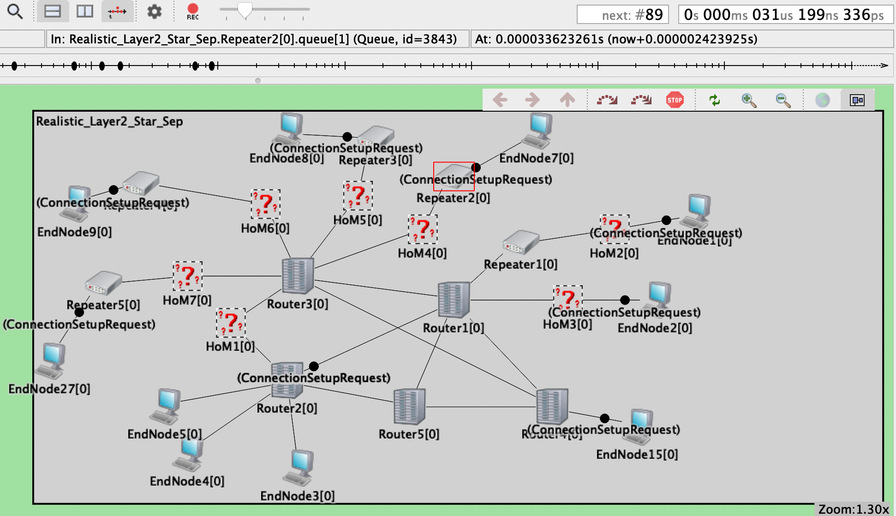The height and width of the screenshot is (516, 896).
Task: Select the find objects magnifier tool
Action: tap(15, 12)
